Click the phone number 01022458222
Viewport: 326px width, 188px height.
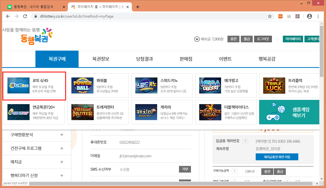(129, 142)
